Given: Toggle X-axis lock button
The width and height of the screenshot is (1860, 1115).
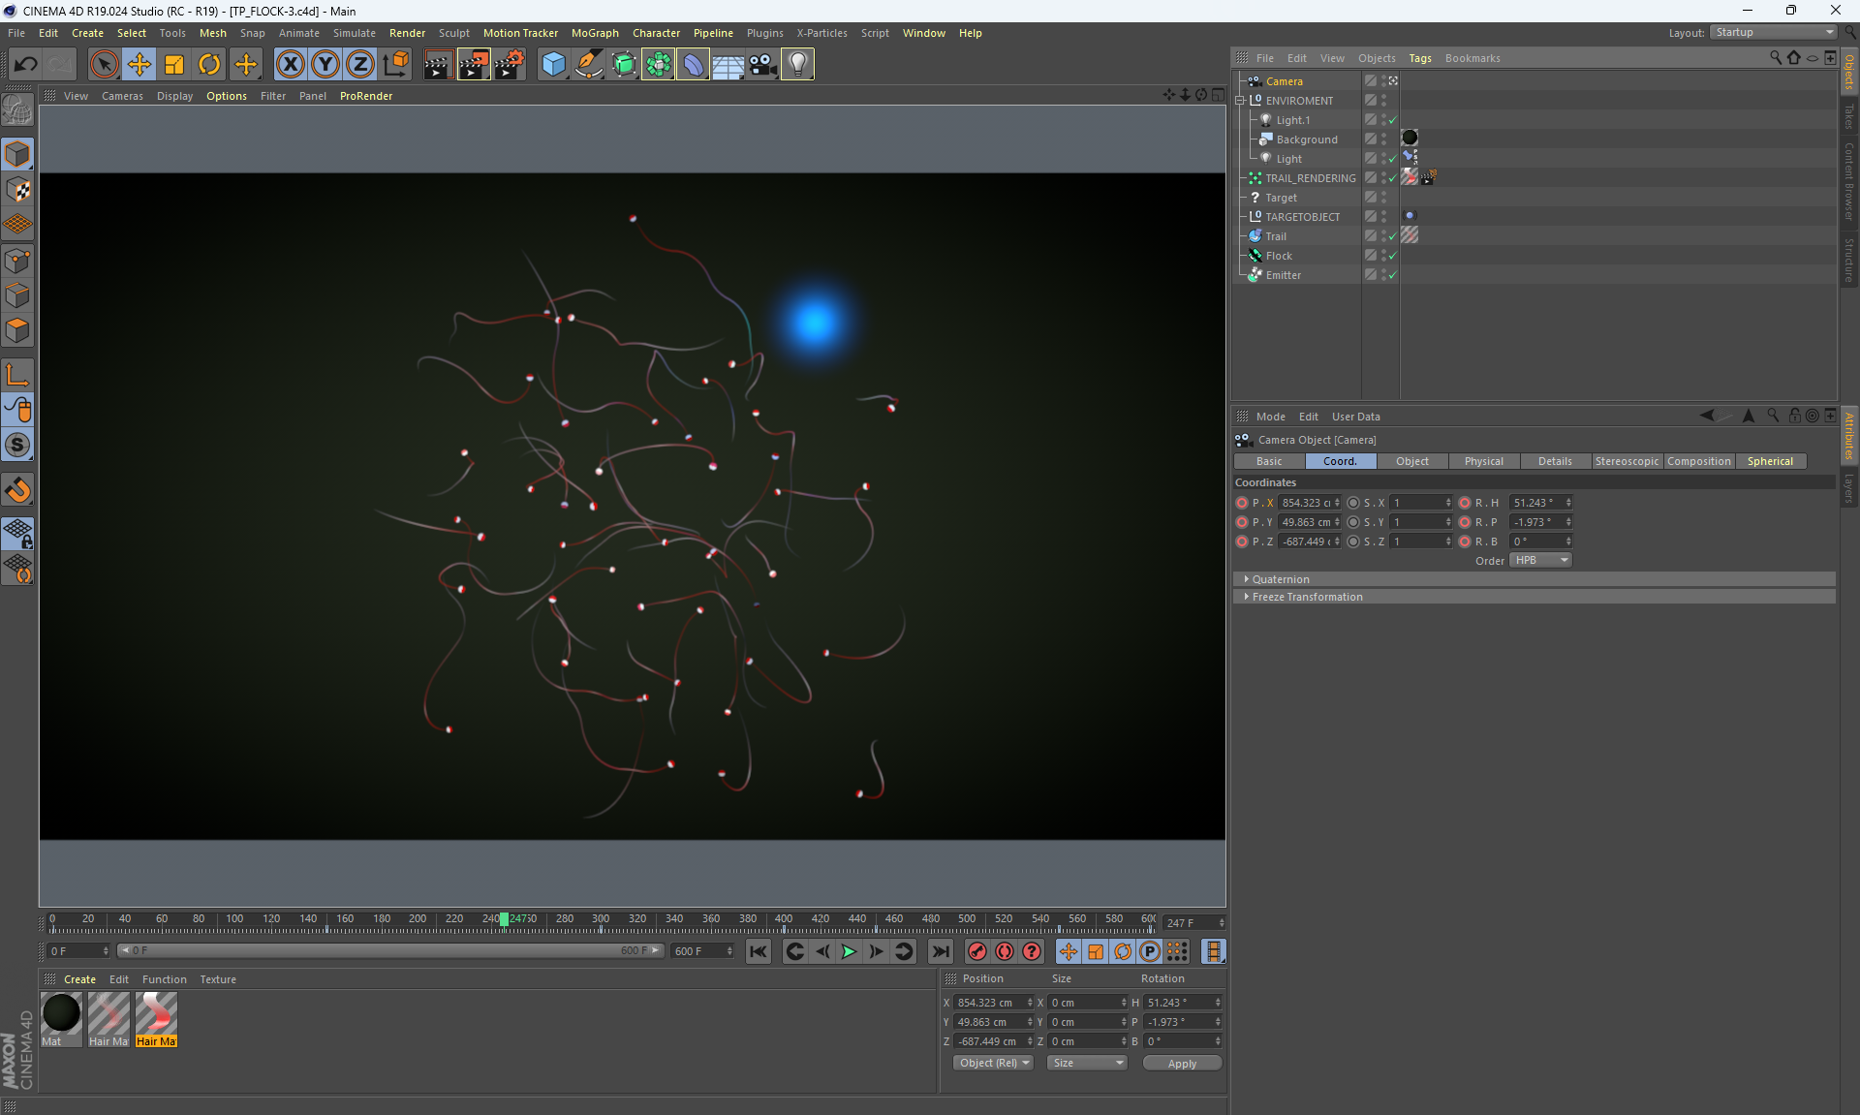Looking at the screenshot, I should click(290, 65).
